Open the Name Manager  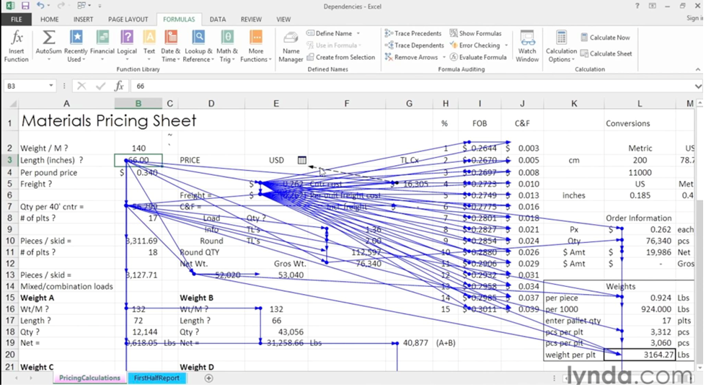(x=291, y=46)
